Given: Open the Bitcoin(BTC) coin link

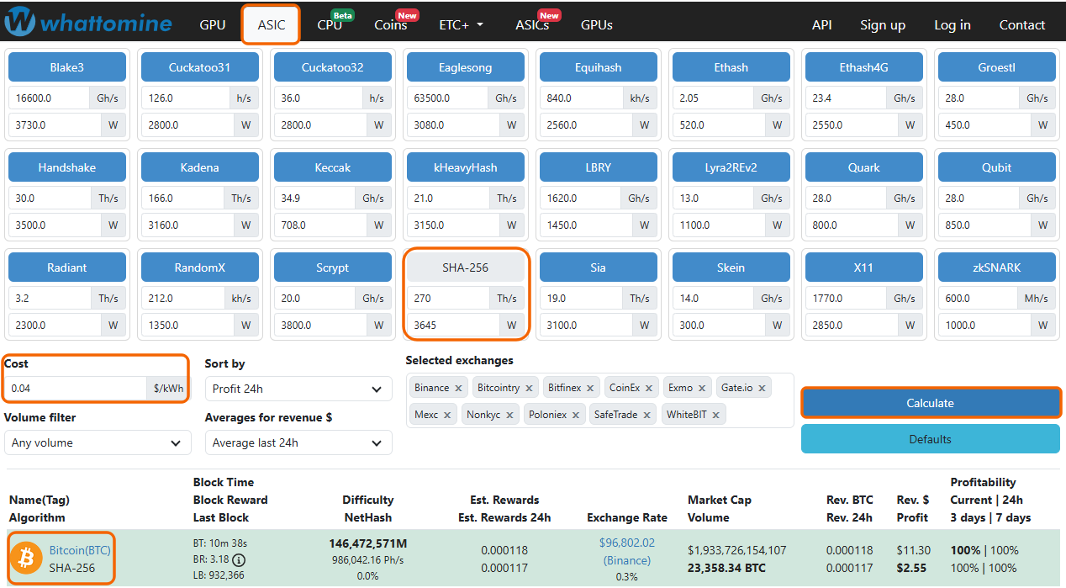Looking at the screenshot, I should [80, 550].
